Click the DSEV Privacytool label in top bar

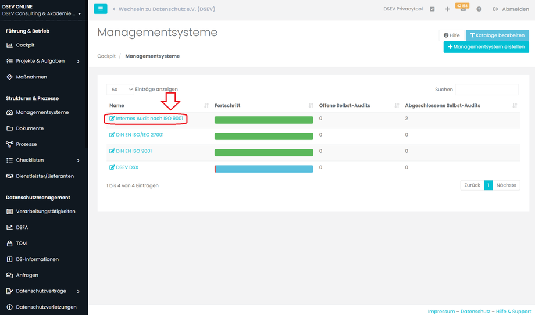pos(403,9)
